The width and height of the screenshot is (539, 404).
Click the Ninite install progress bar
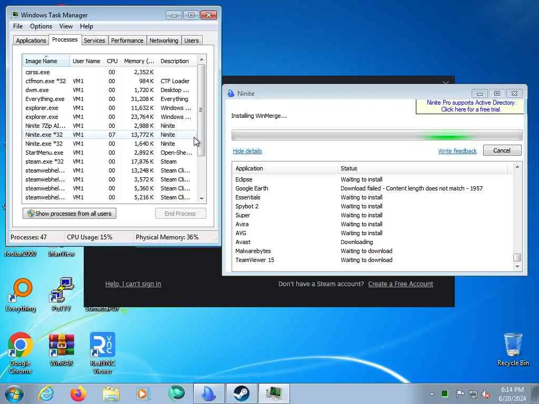(377, 135)
